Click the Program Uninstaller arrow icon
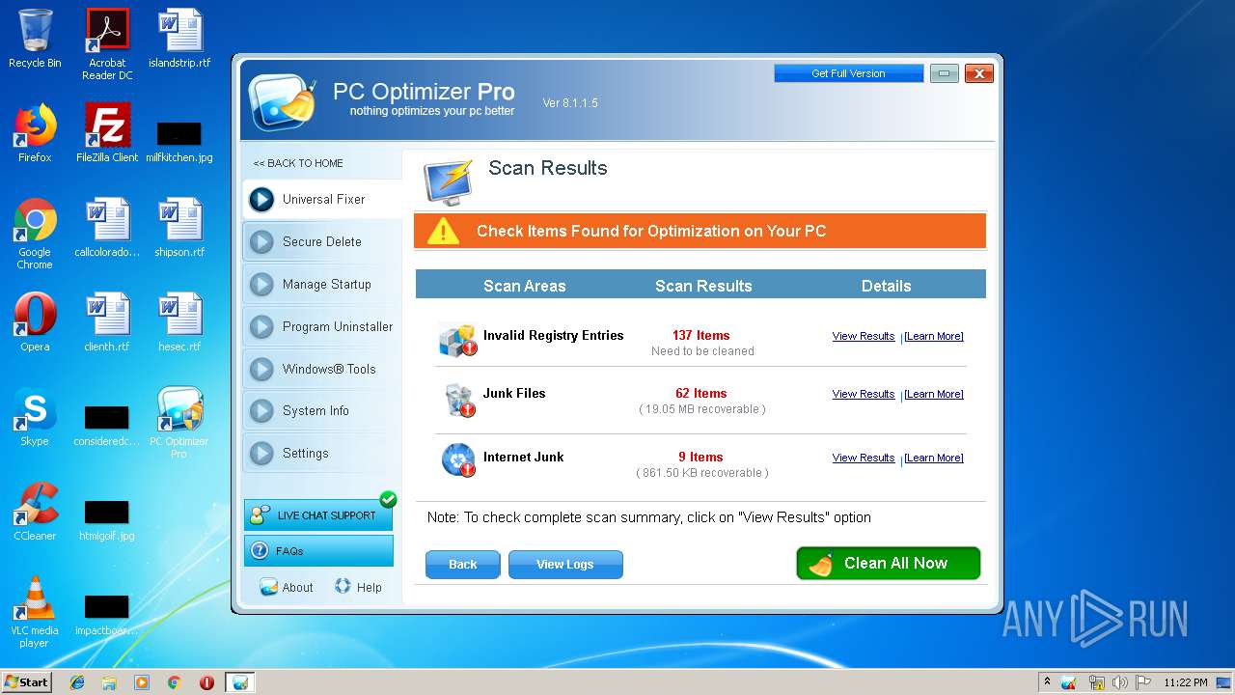Image resolution: width=1235 pixels, height=695 pixels. tap(261, 326)
